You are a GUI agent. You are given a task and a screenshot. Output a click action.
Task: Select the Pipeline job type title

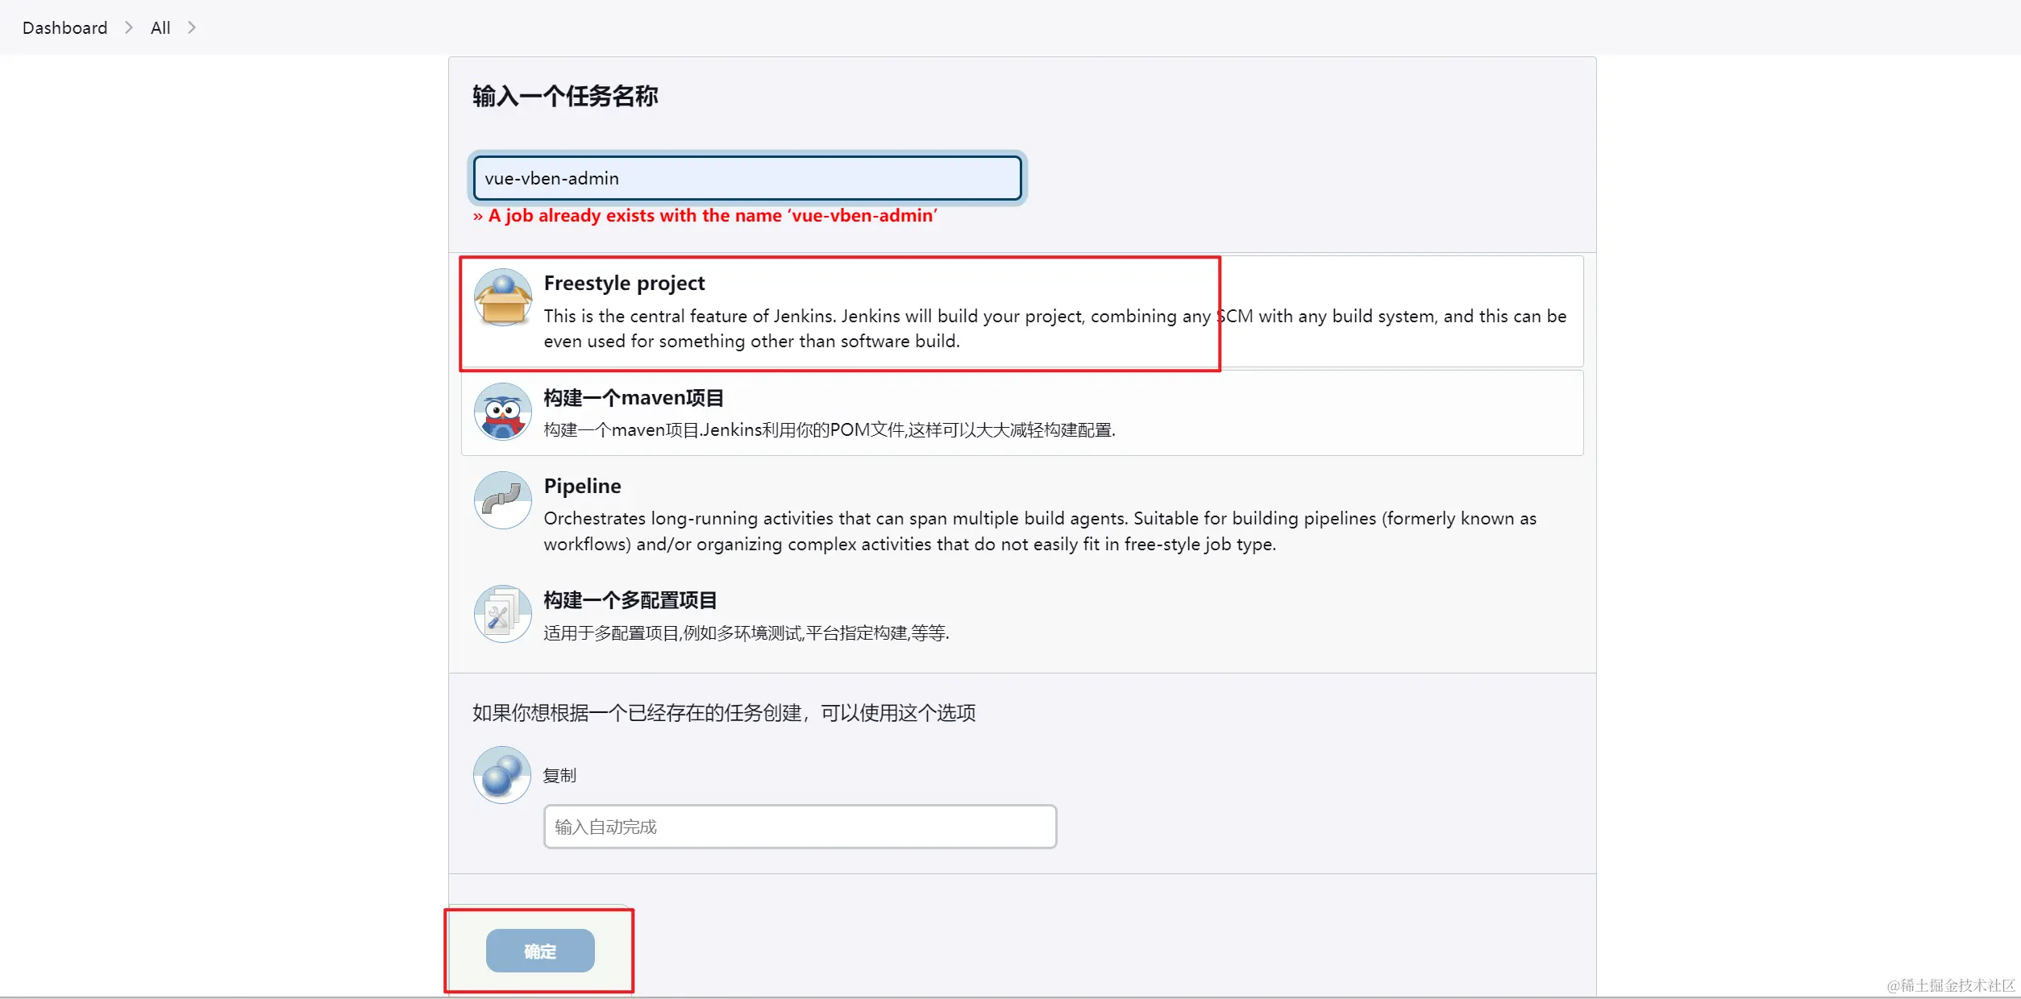point(582,486)
